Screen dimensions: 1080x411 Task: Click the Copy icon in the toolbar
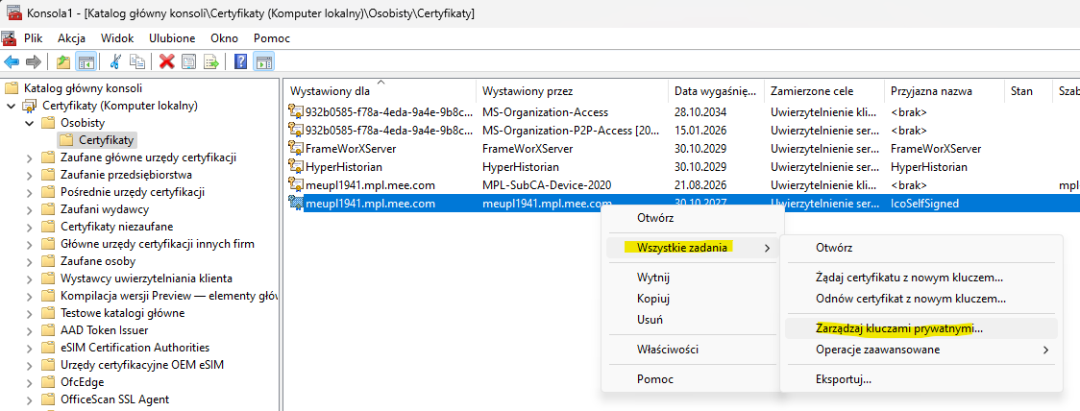tap(137, 62)
